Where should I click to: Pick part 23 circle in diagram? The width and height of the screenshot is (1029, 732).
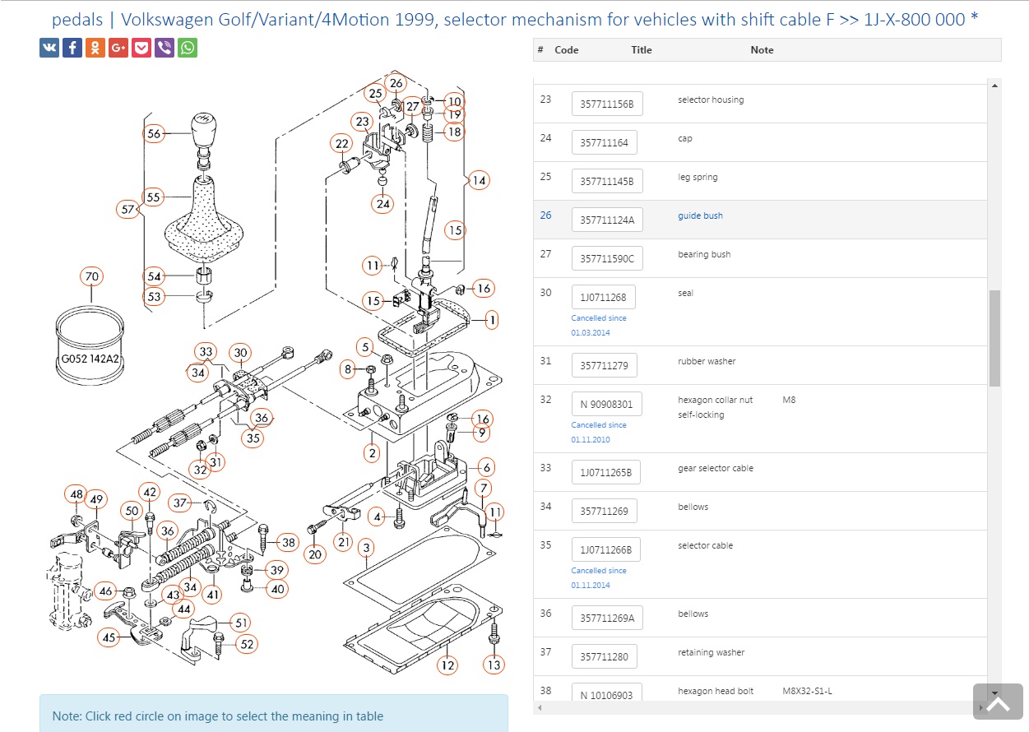click(x=363, y=122)
